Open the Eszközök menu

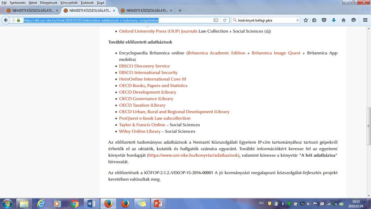[x=87, y=3]
